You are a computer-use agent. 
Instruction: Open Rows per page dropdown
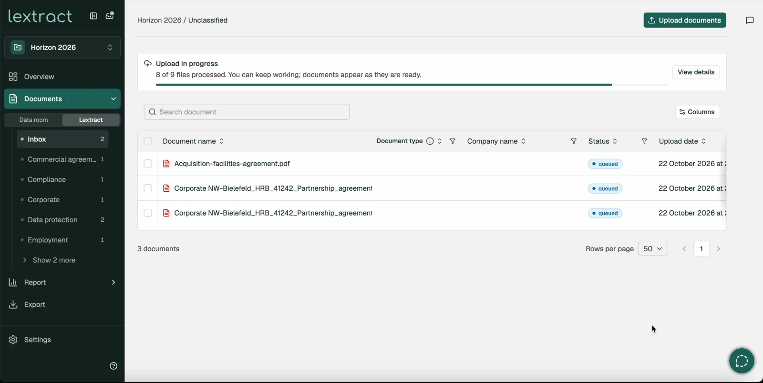653,249
